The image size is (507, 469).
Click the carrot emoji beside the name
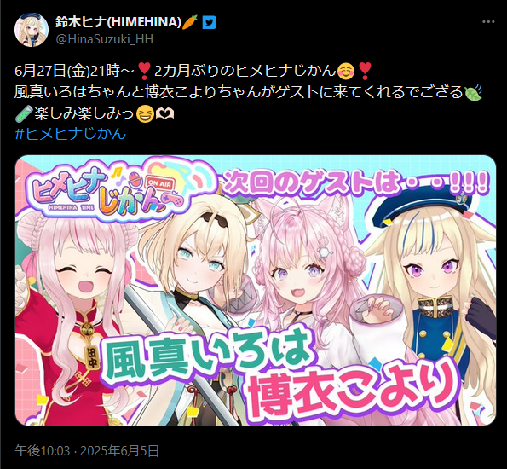click(190, 22)
